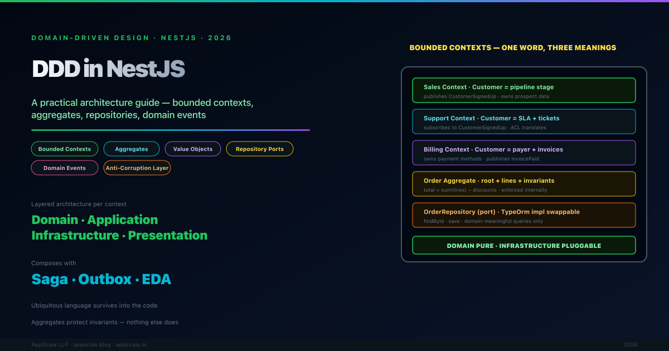Open the appscale.in footer link
This screenshot has height=351, width=669.
(x=131, y=345)
